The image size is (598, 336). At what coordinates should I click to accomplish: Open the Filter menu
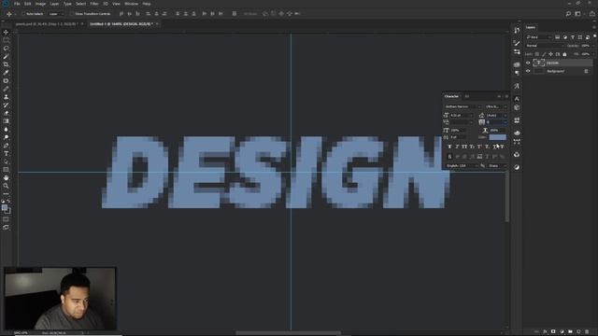[x=94, y=4]
